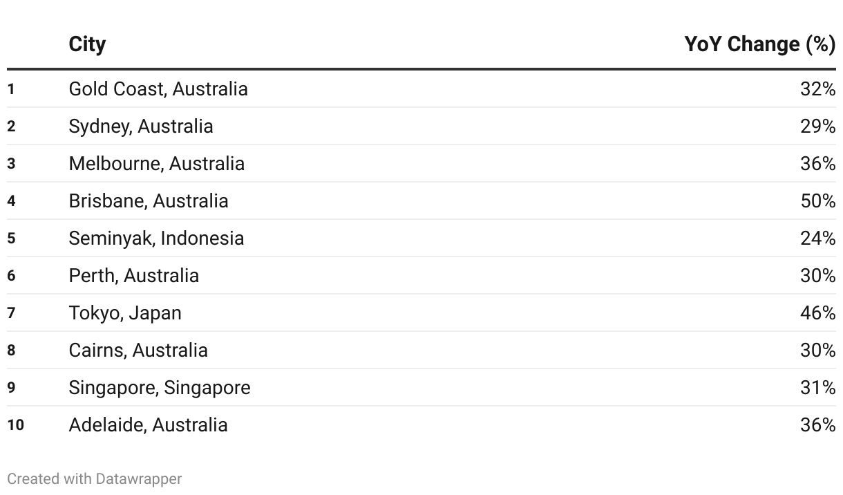The height and width of the screenshot is (495, 843).
Task: Select the Cairns, Australia cell
Action: (138, 350)
